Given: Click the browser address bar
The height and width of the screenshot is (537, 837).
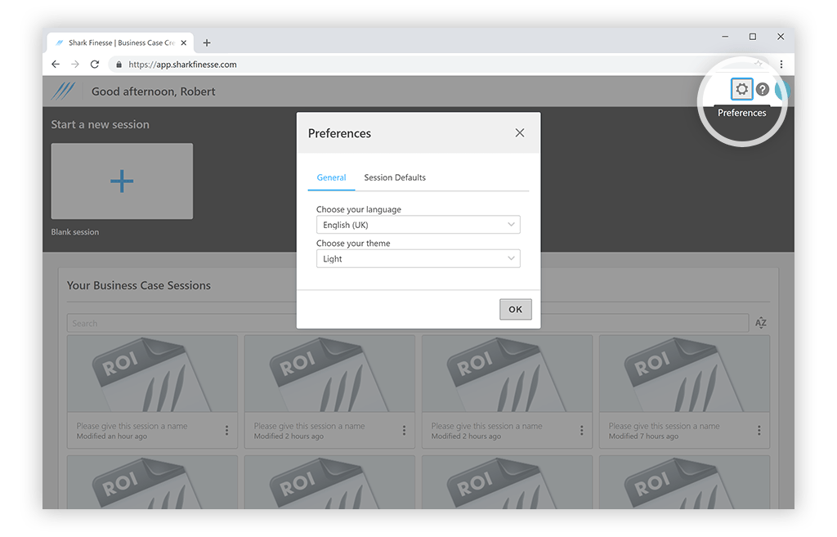Looking at the screenshot, I should 409,64.
